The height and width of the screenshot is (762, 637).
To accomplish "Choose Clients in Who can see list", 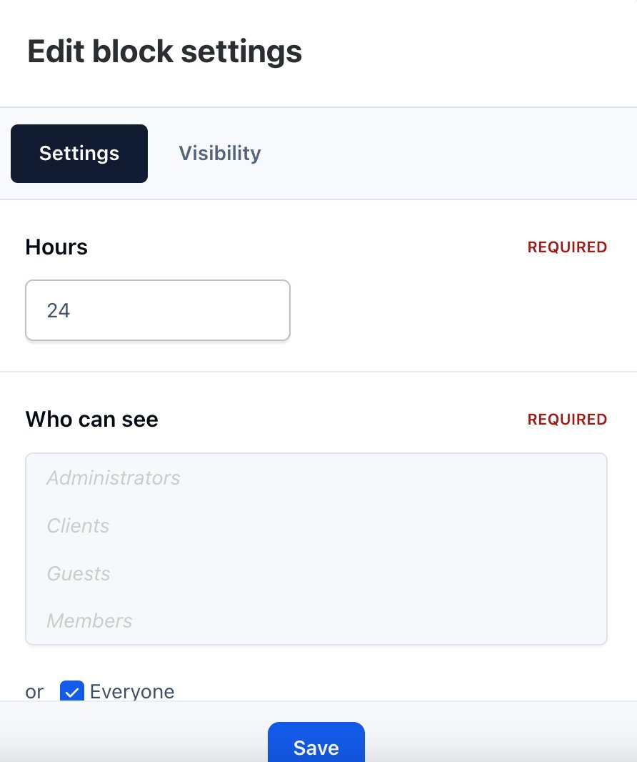I will [79, 525].
